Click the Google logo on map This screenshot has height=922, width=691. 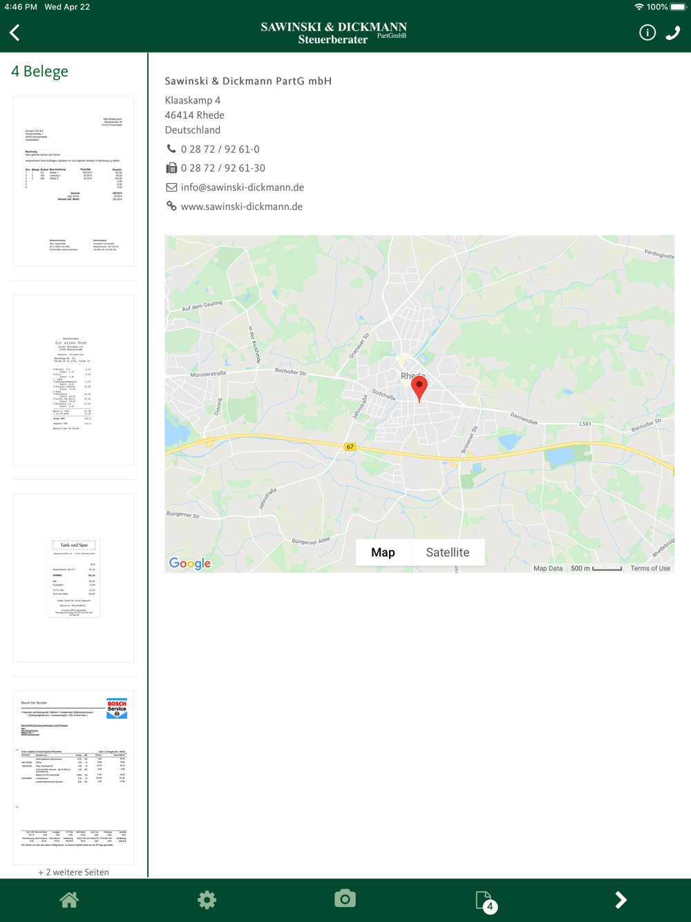click(190, 563)
